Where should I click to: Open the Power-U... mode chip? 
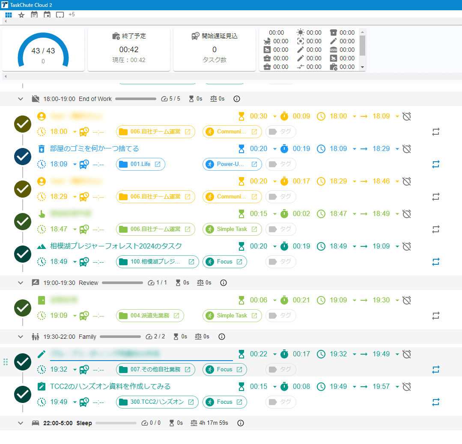pyautogui.click(x=232, y=164)
